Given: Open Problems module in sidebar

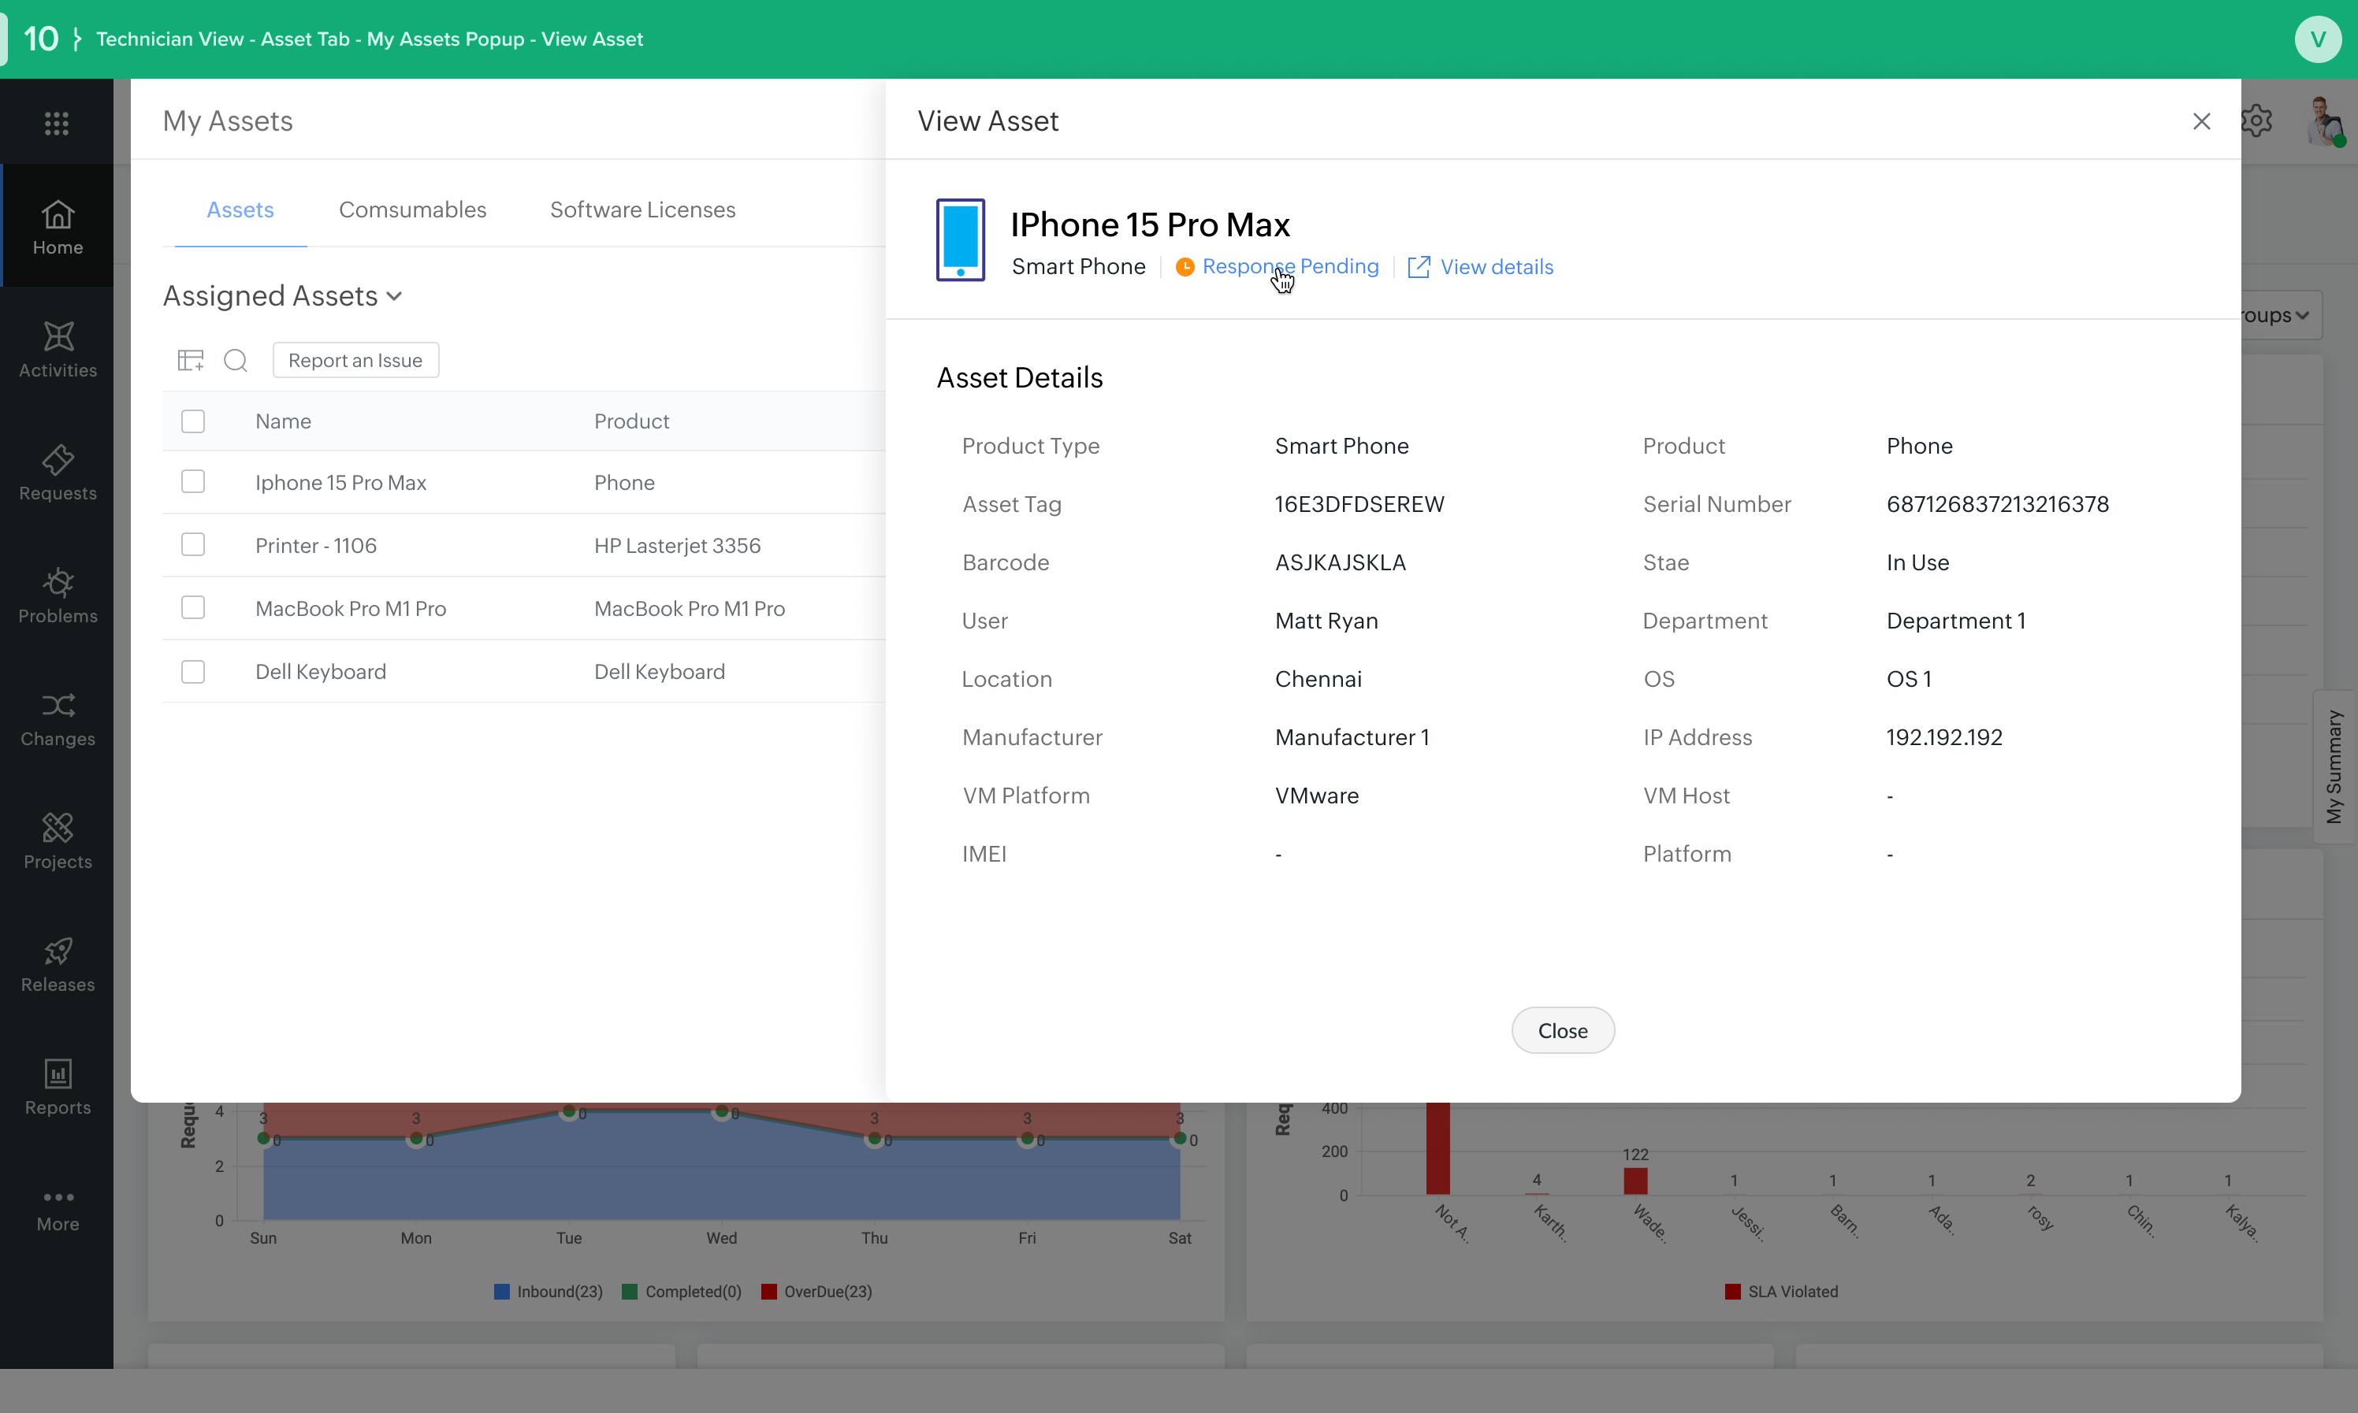Looking at the screenshot, I should pyautogui.click(x=58, y=595).
